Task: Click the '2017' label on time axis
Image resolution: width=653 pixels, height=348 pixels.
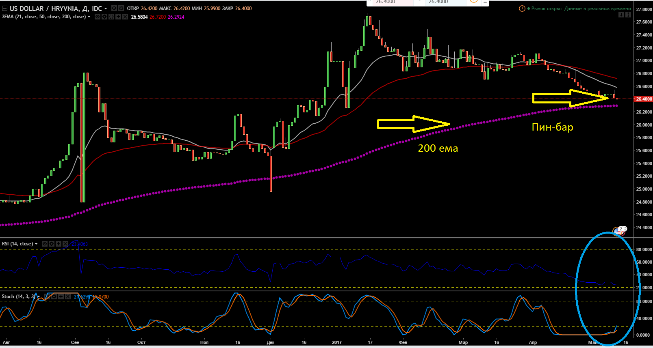Action: click(x=337, y=342)
